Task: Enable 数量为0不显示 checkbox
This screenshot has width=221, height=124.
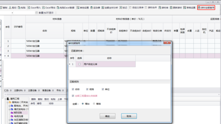Action: tap(37, 13)
